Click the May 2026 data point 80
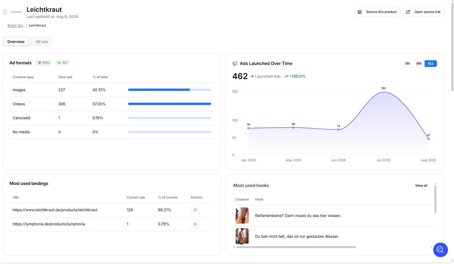Image resolution: width=454 pixels, height=264 pixels. point(293,127)
